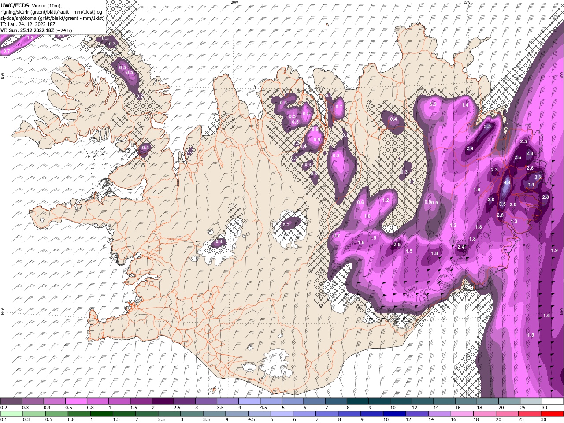The image size is (564, 423).
Task: Click the 3.2 snowfall value on the map
Action: pos(538,177)
